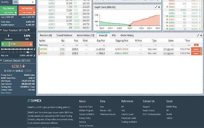Open the Ethereum Futures link
Screen dimensions: 204x128
click(x=108, y=114)
